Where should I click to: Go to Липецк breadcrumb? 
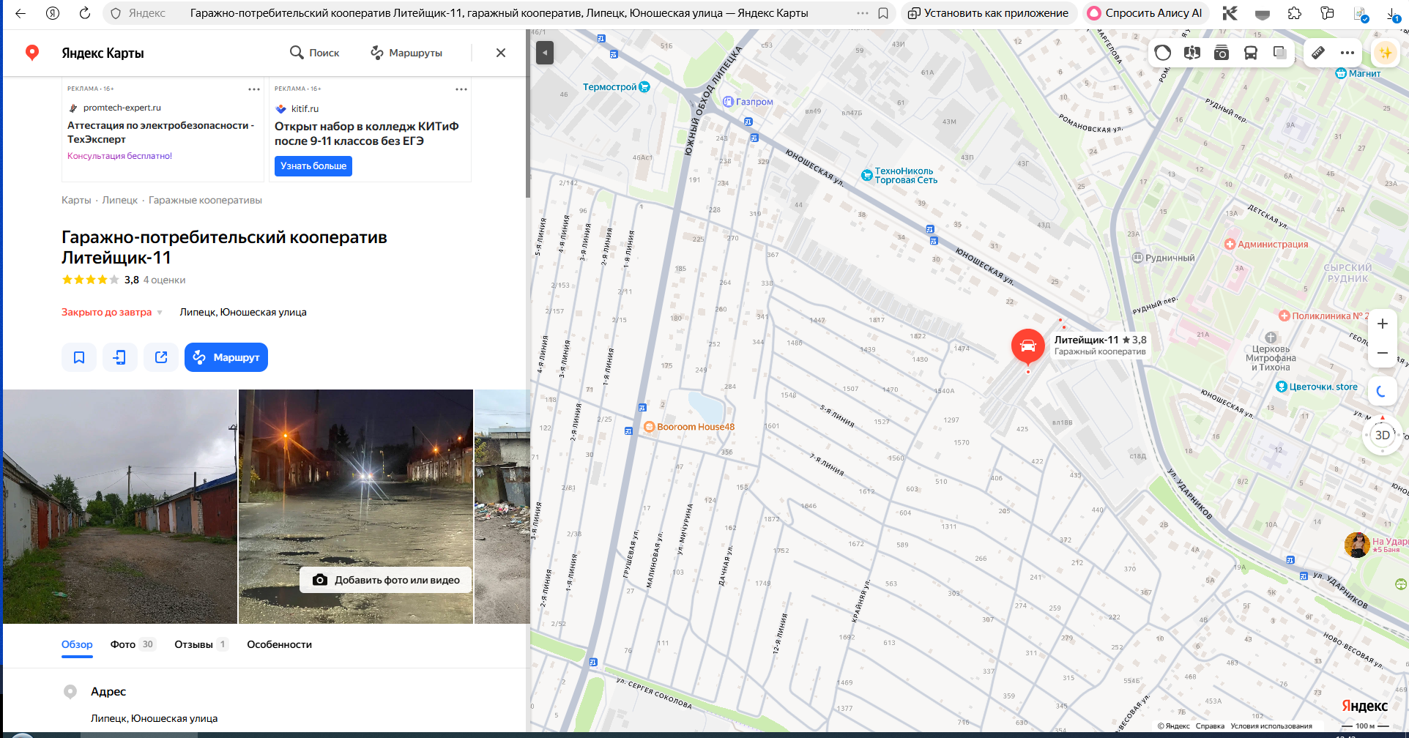pyautogui.click(x=120, y=200)
